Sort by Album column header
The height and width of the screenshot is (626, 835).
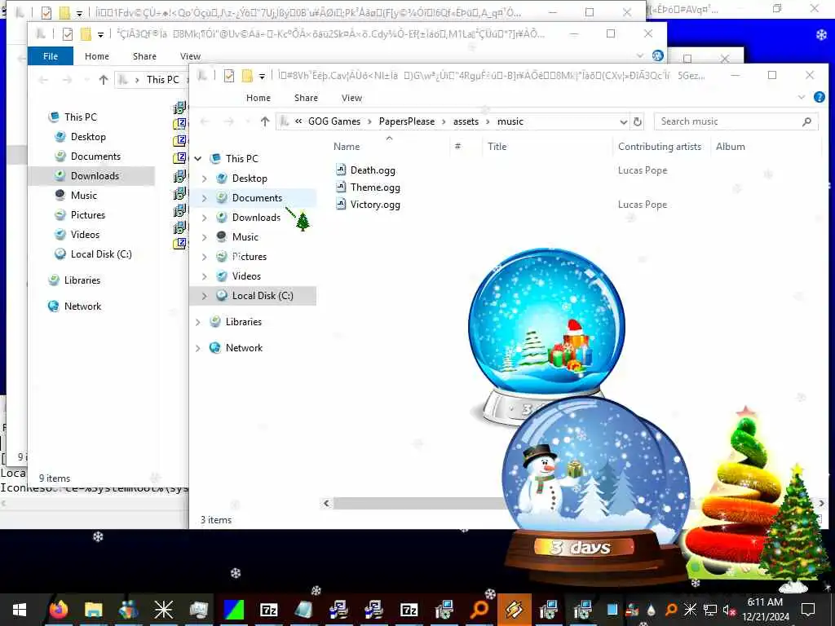pyautogui.click(x=730, y=147)
